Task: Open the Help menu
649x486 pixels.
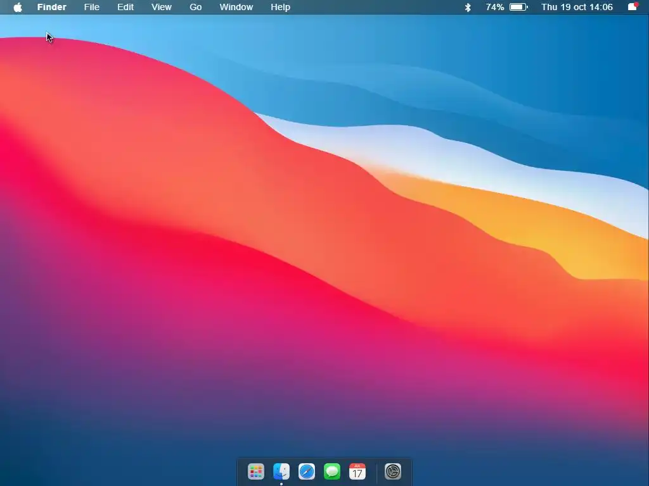Action: click(x=280, y=7)
